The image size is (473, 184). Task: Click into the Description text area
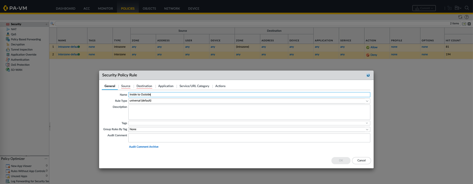click(x=249, y=112)
